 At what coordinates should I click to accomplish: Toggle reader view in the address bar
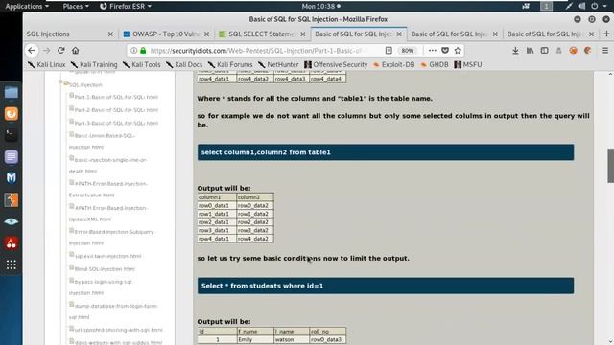pos(389,51)
